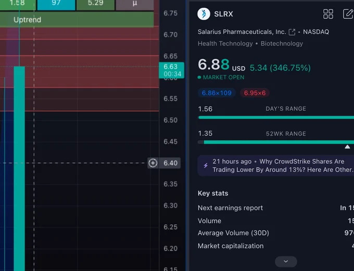The image size is (354, 271).
Task: Click the Key stats heading
Action: (213, 193)
